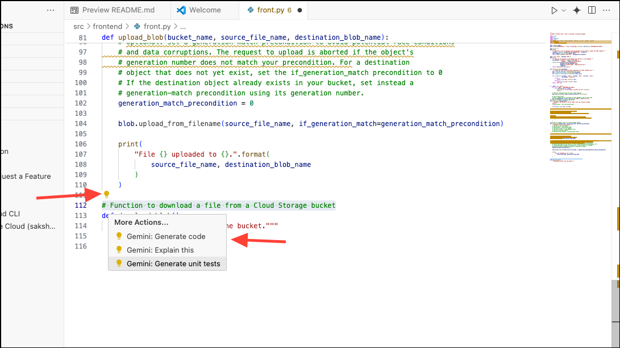The width and height of the screenshot is (620, 348).
Task: Click the More Actions... menu header
Action: tap(141, 223)
